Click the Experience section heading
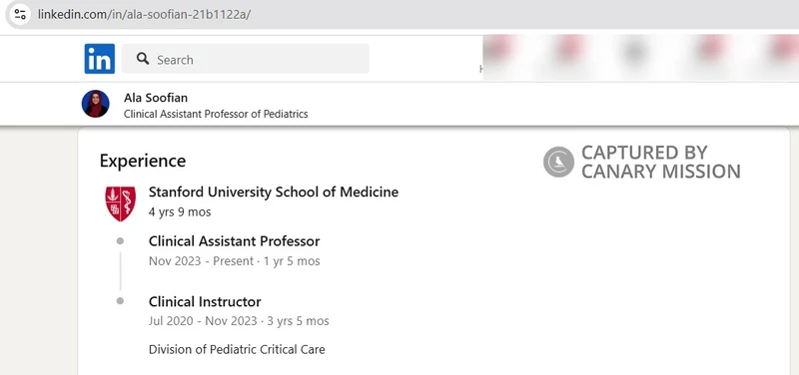The height and width of the screenshot is (375, 799). (143, 161)
